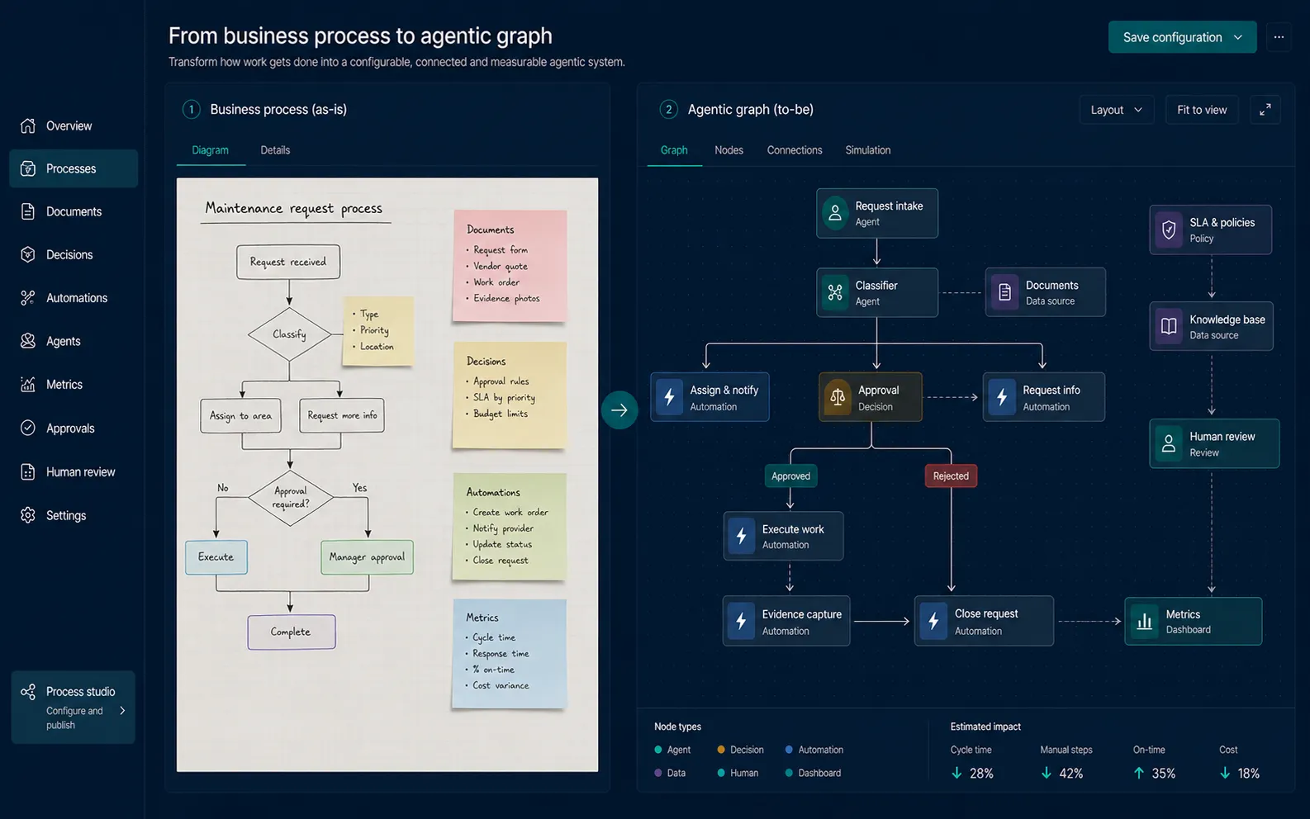Click the Request intake agent icon
The image size is (1310, 819).
835,213
